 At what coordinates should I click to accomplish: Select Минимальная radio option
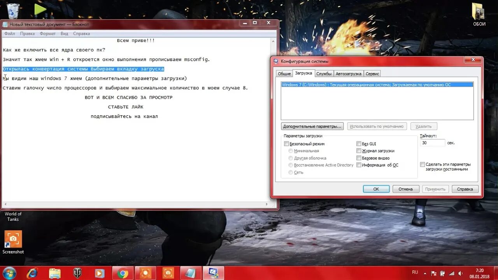[291, 151]
